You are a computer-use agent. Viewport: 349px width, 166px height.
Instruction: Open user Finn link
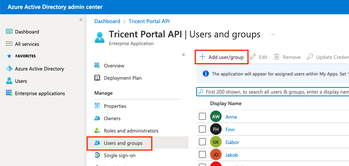tap(230, 129)
